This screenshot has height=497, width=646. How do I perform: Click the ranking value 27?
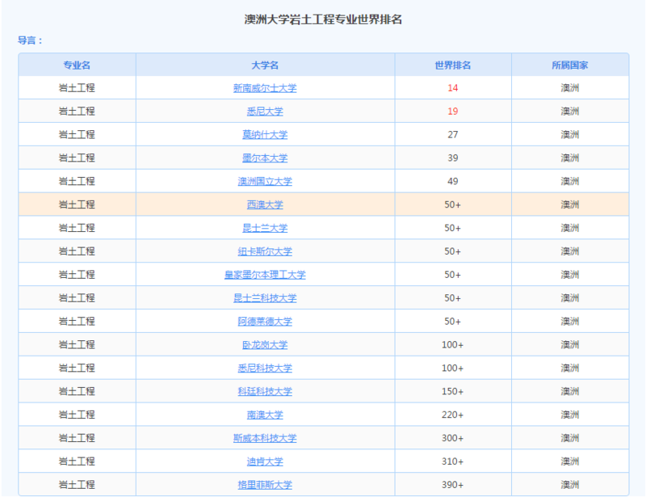click(x=453, y=134)
